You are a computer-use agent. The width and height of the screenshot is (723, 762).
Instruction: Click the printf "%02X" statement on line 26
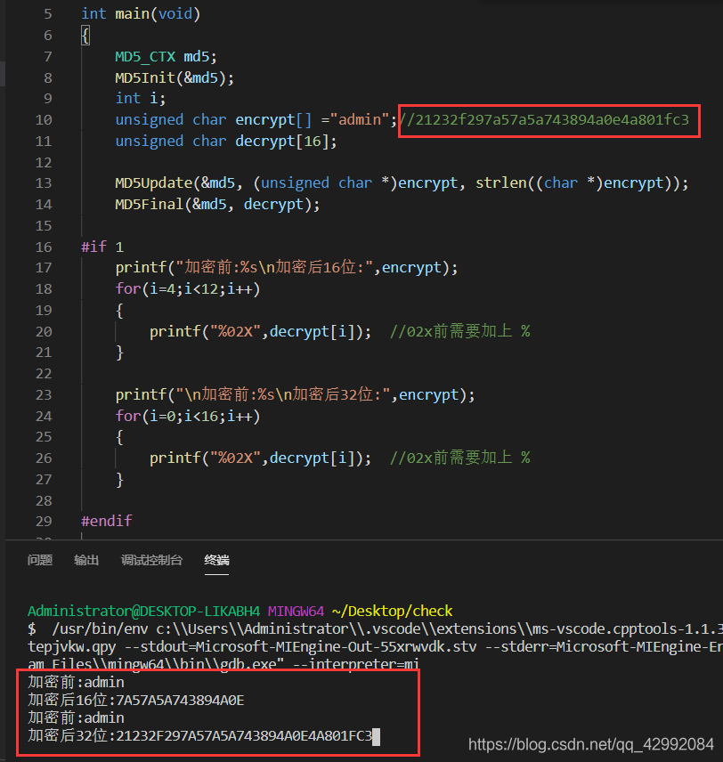[x=260, y=458]
